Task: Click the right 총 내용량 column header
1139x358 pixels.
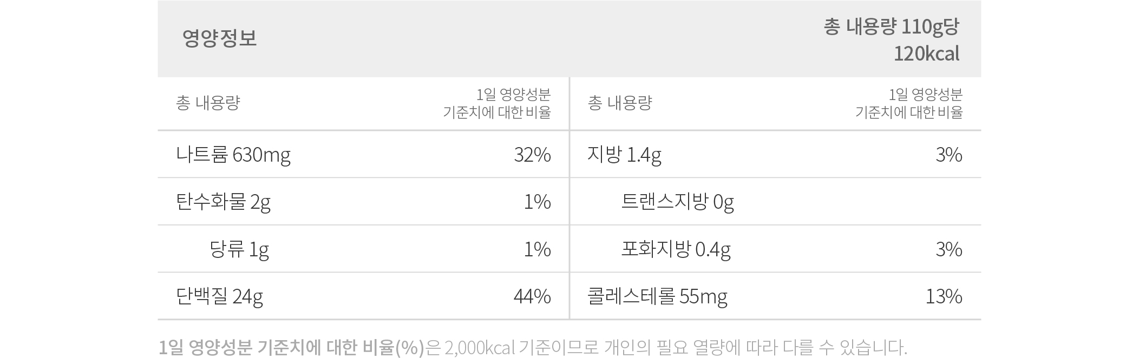Action: pos(620,103)
